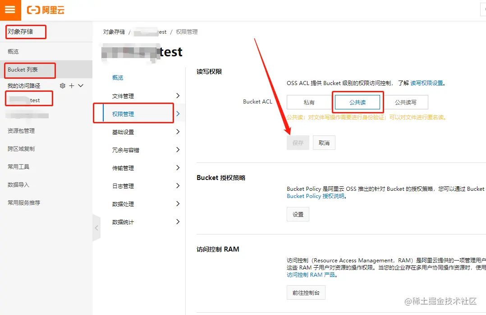Image resolution: width=486 pixels, height=315 pixels.
Task: Click the 我的访问路径 label
Action: point(24,85)
